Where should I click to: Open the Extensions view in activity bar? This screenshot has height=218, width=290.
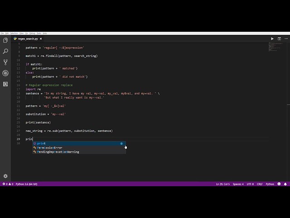click(5, 84)
